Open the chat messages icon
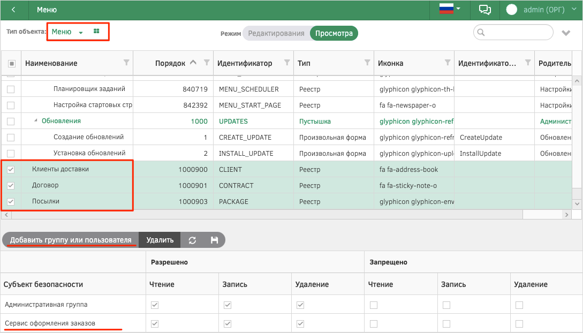583x333 pixels. click(x=485, y=10)
